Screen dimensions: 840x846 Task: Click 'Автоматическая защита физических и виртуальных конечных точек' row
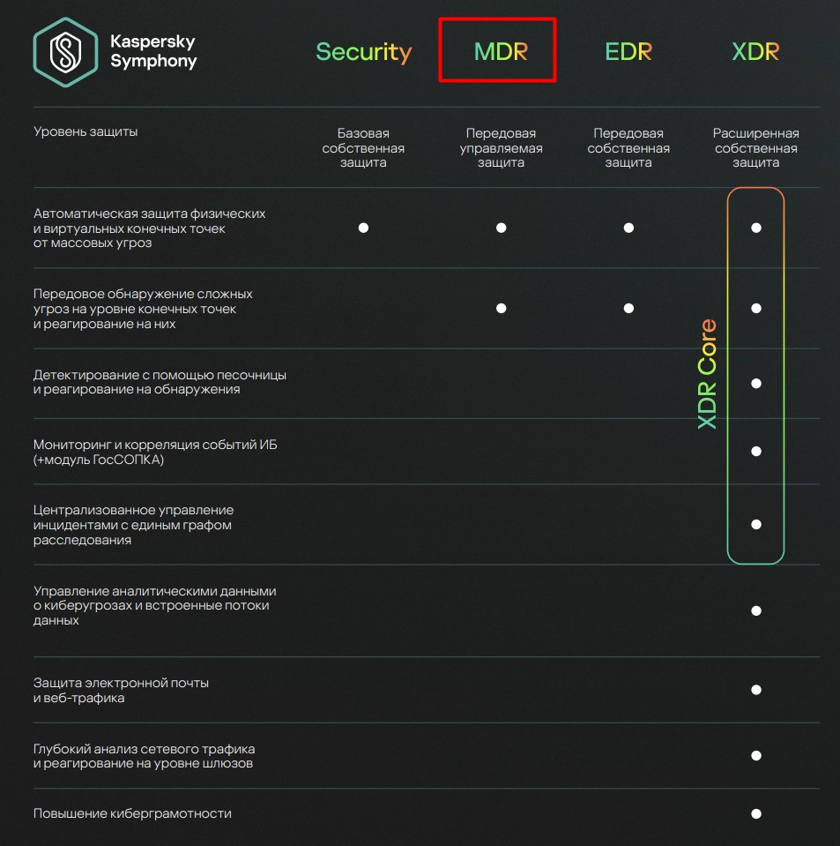pos(149,228)
